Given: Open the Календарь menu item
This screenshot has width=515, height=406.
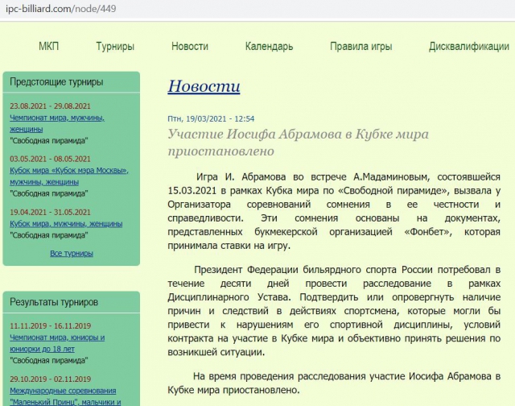Looking at the screenshot, I should pyautogui.click(x=269, y=47).
